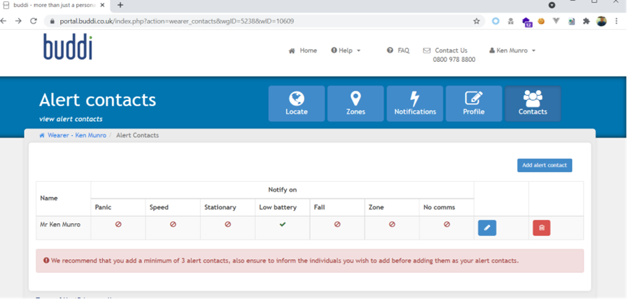Toggle Speed notification for Mr Ken Munro

(173, 224)
